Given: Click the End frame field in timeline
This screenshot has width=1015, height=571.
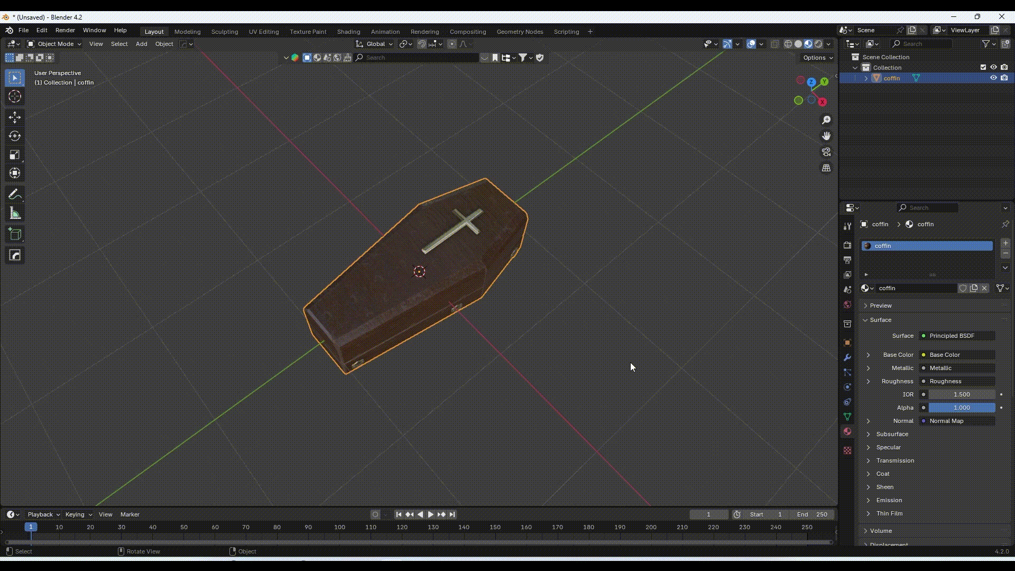Looking at the screenshot, I should tap(812, 514).
